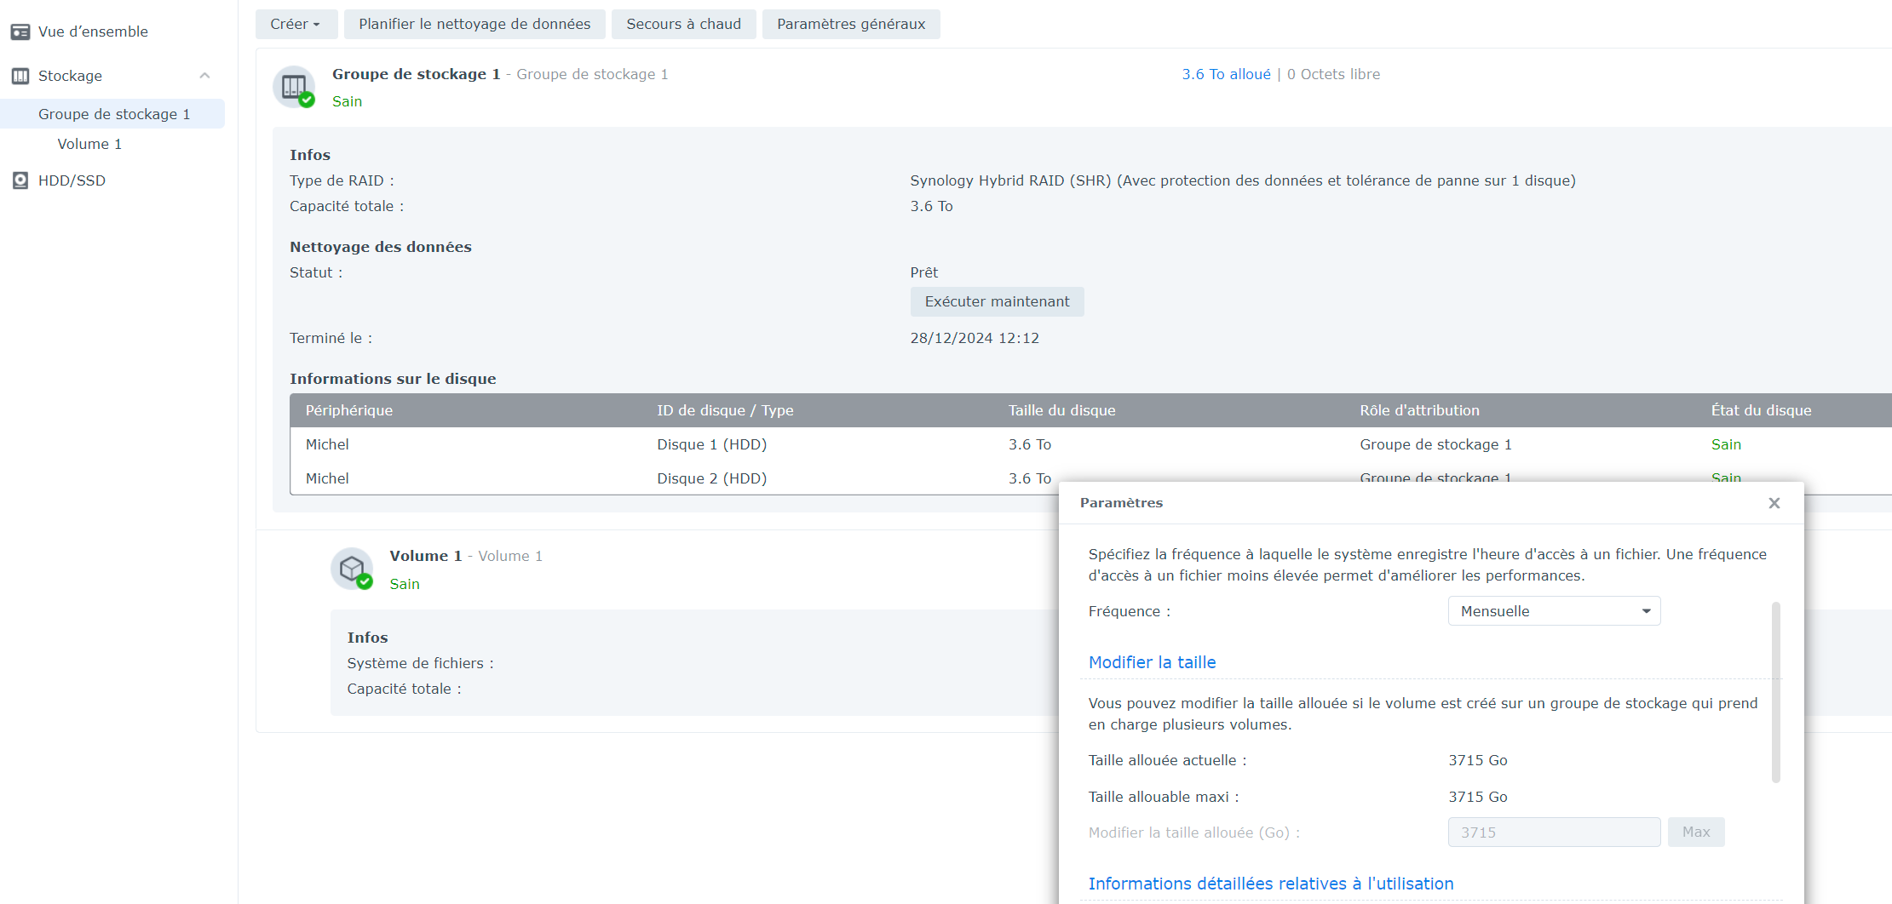Open Vue d'ensemble page
The width and height of the screenshot is (1892, 904).
pyautogui.click(x=93, y=31)
